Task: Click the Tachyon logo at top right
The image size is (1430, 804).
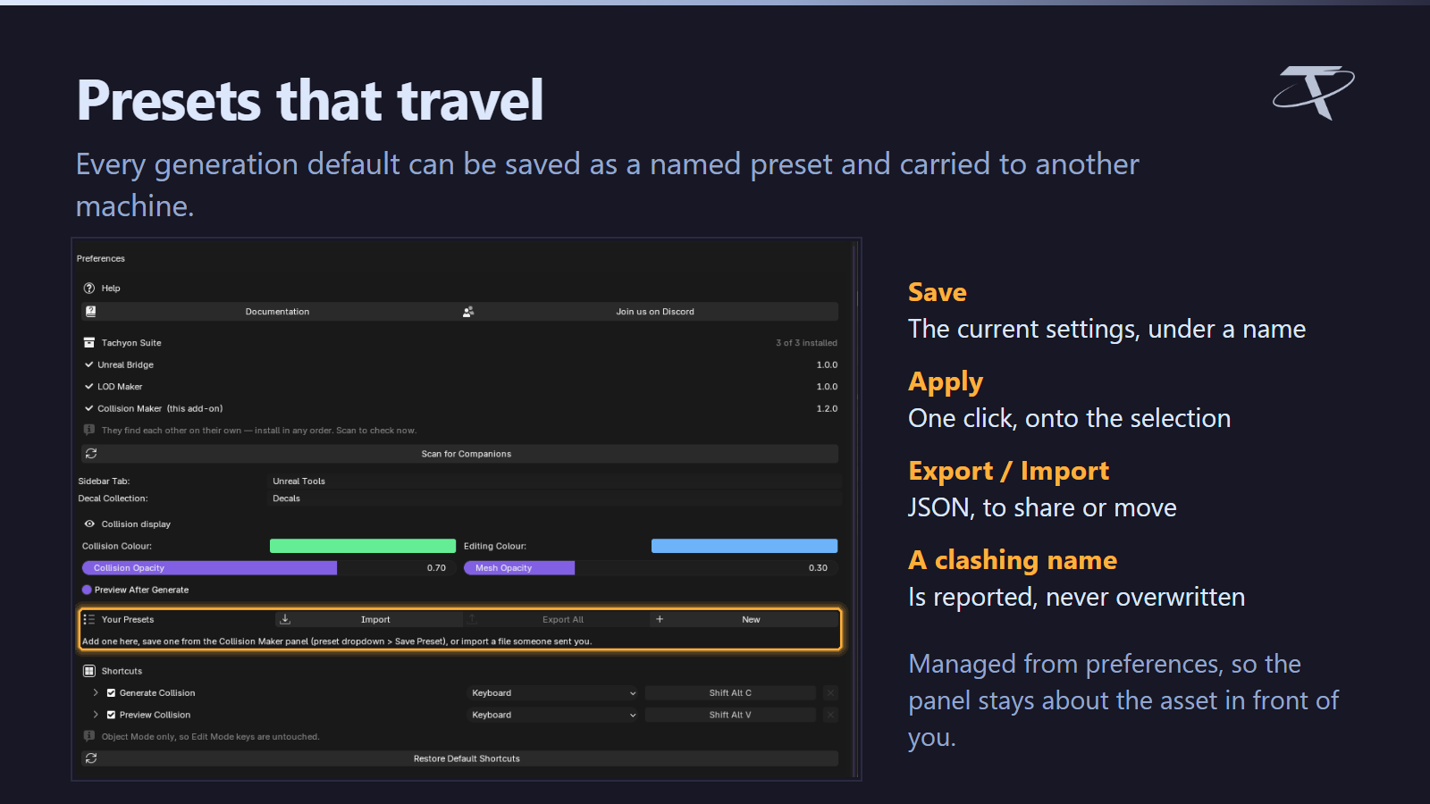Action: pyautogui.click(x=1313, y=92)
